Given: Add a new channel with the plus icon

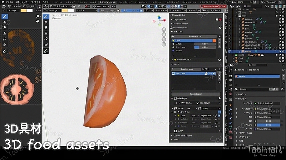Looking at the screenshot, I should (x=220, y=37).
